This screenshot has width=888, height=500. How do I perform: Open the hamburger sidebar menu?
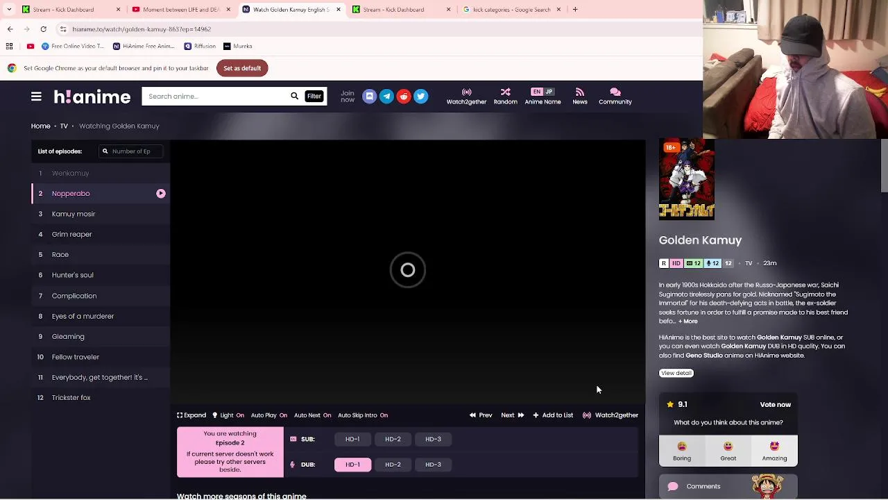(x=36, y=97)
